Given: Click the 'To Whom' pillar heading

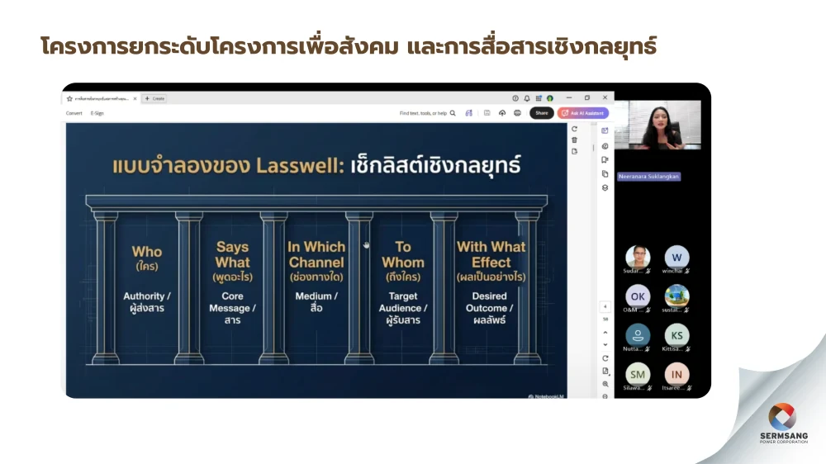Looking at the screenshot, I should 403,254.
